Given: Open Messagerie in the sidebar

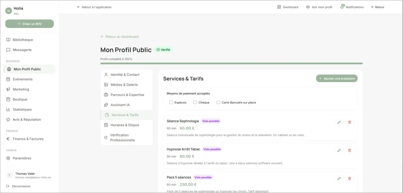Looking at the screenshot, I should 29,50.
